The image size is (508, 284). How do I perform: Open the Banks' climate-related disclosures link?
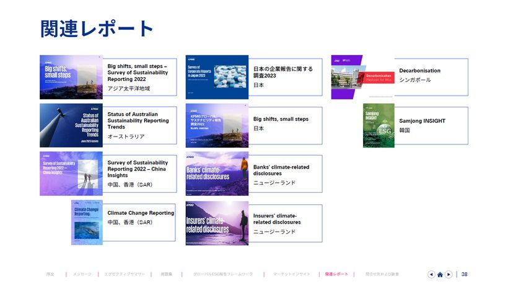coord(281,170)
